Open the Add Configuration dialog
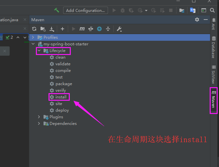219x167 pixels. (x=85, y=10)
